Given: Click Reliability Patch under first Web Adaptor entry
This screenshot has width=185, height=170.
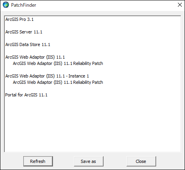Looking at the screenshot, I should [58, 63].
